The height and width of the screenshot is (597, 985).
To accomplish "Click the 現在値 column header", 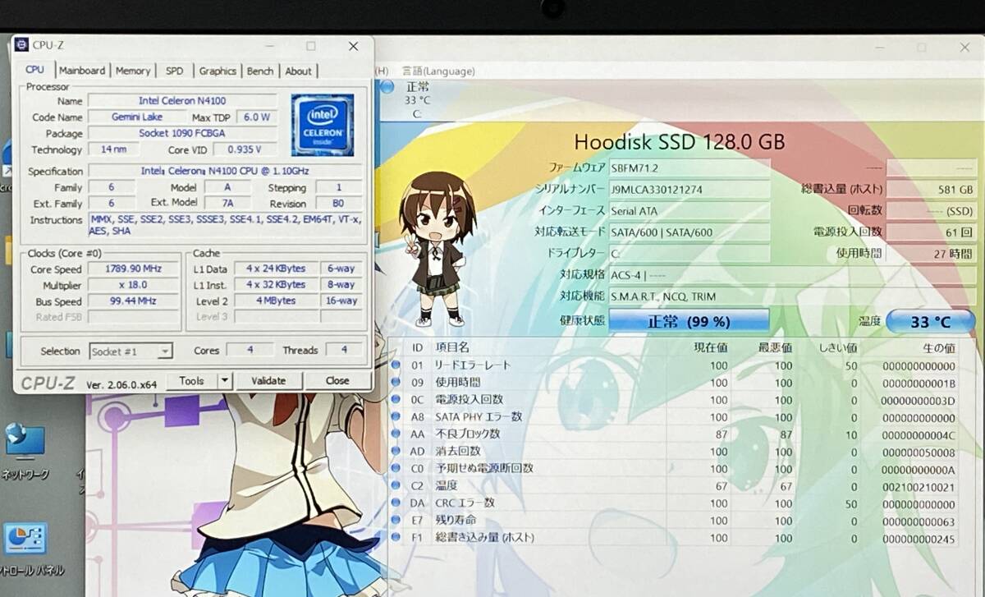I will pos(712,348).
